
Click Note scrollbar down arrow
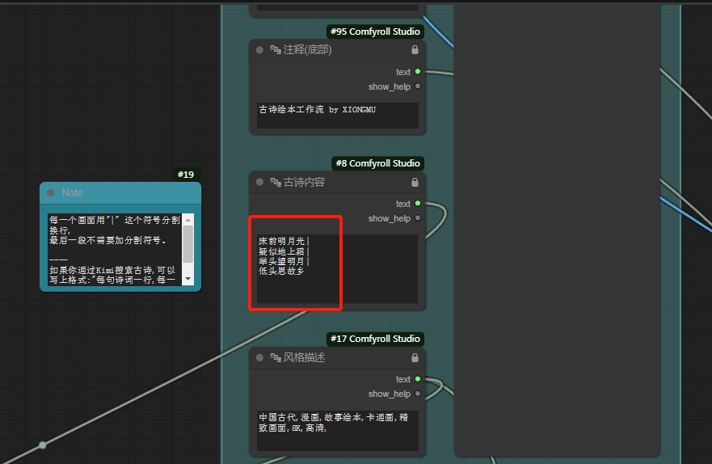188,279
